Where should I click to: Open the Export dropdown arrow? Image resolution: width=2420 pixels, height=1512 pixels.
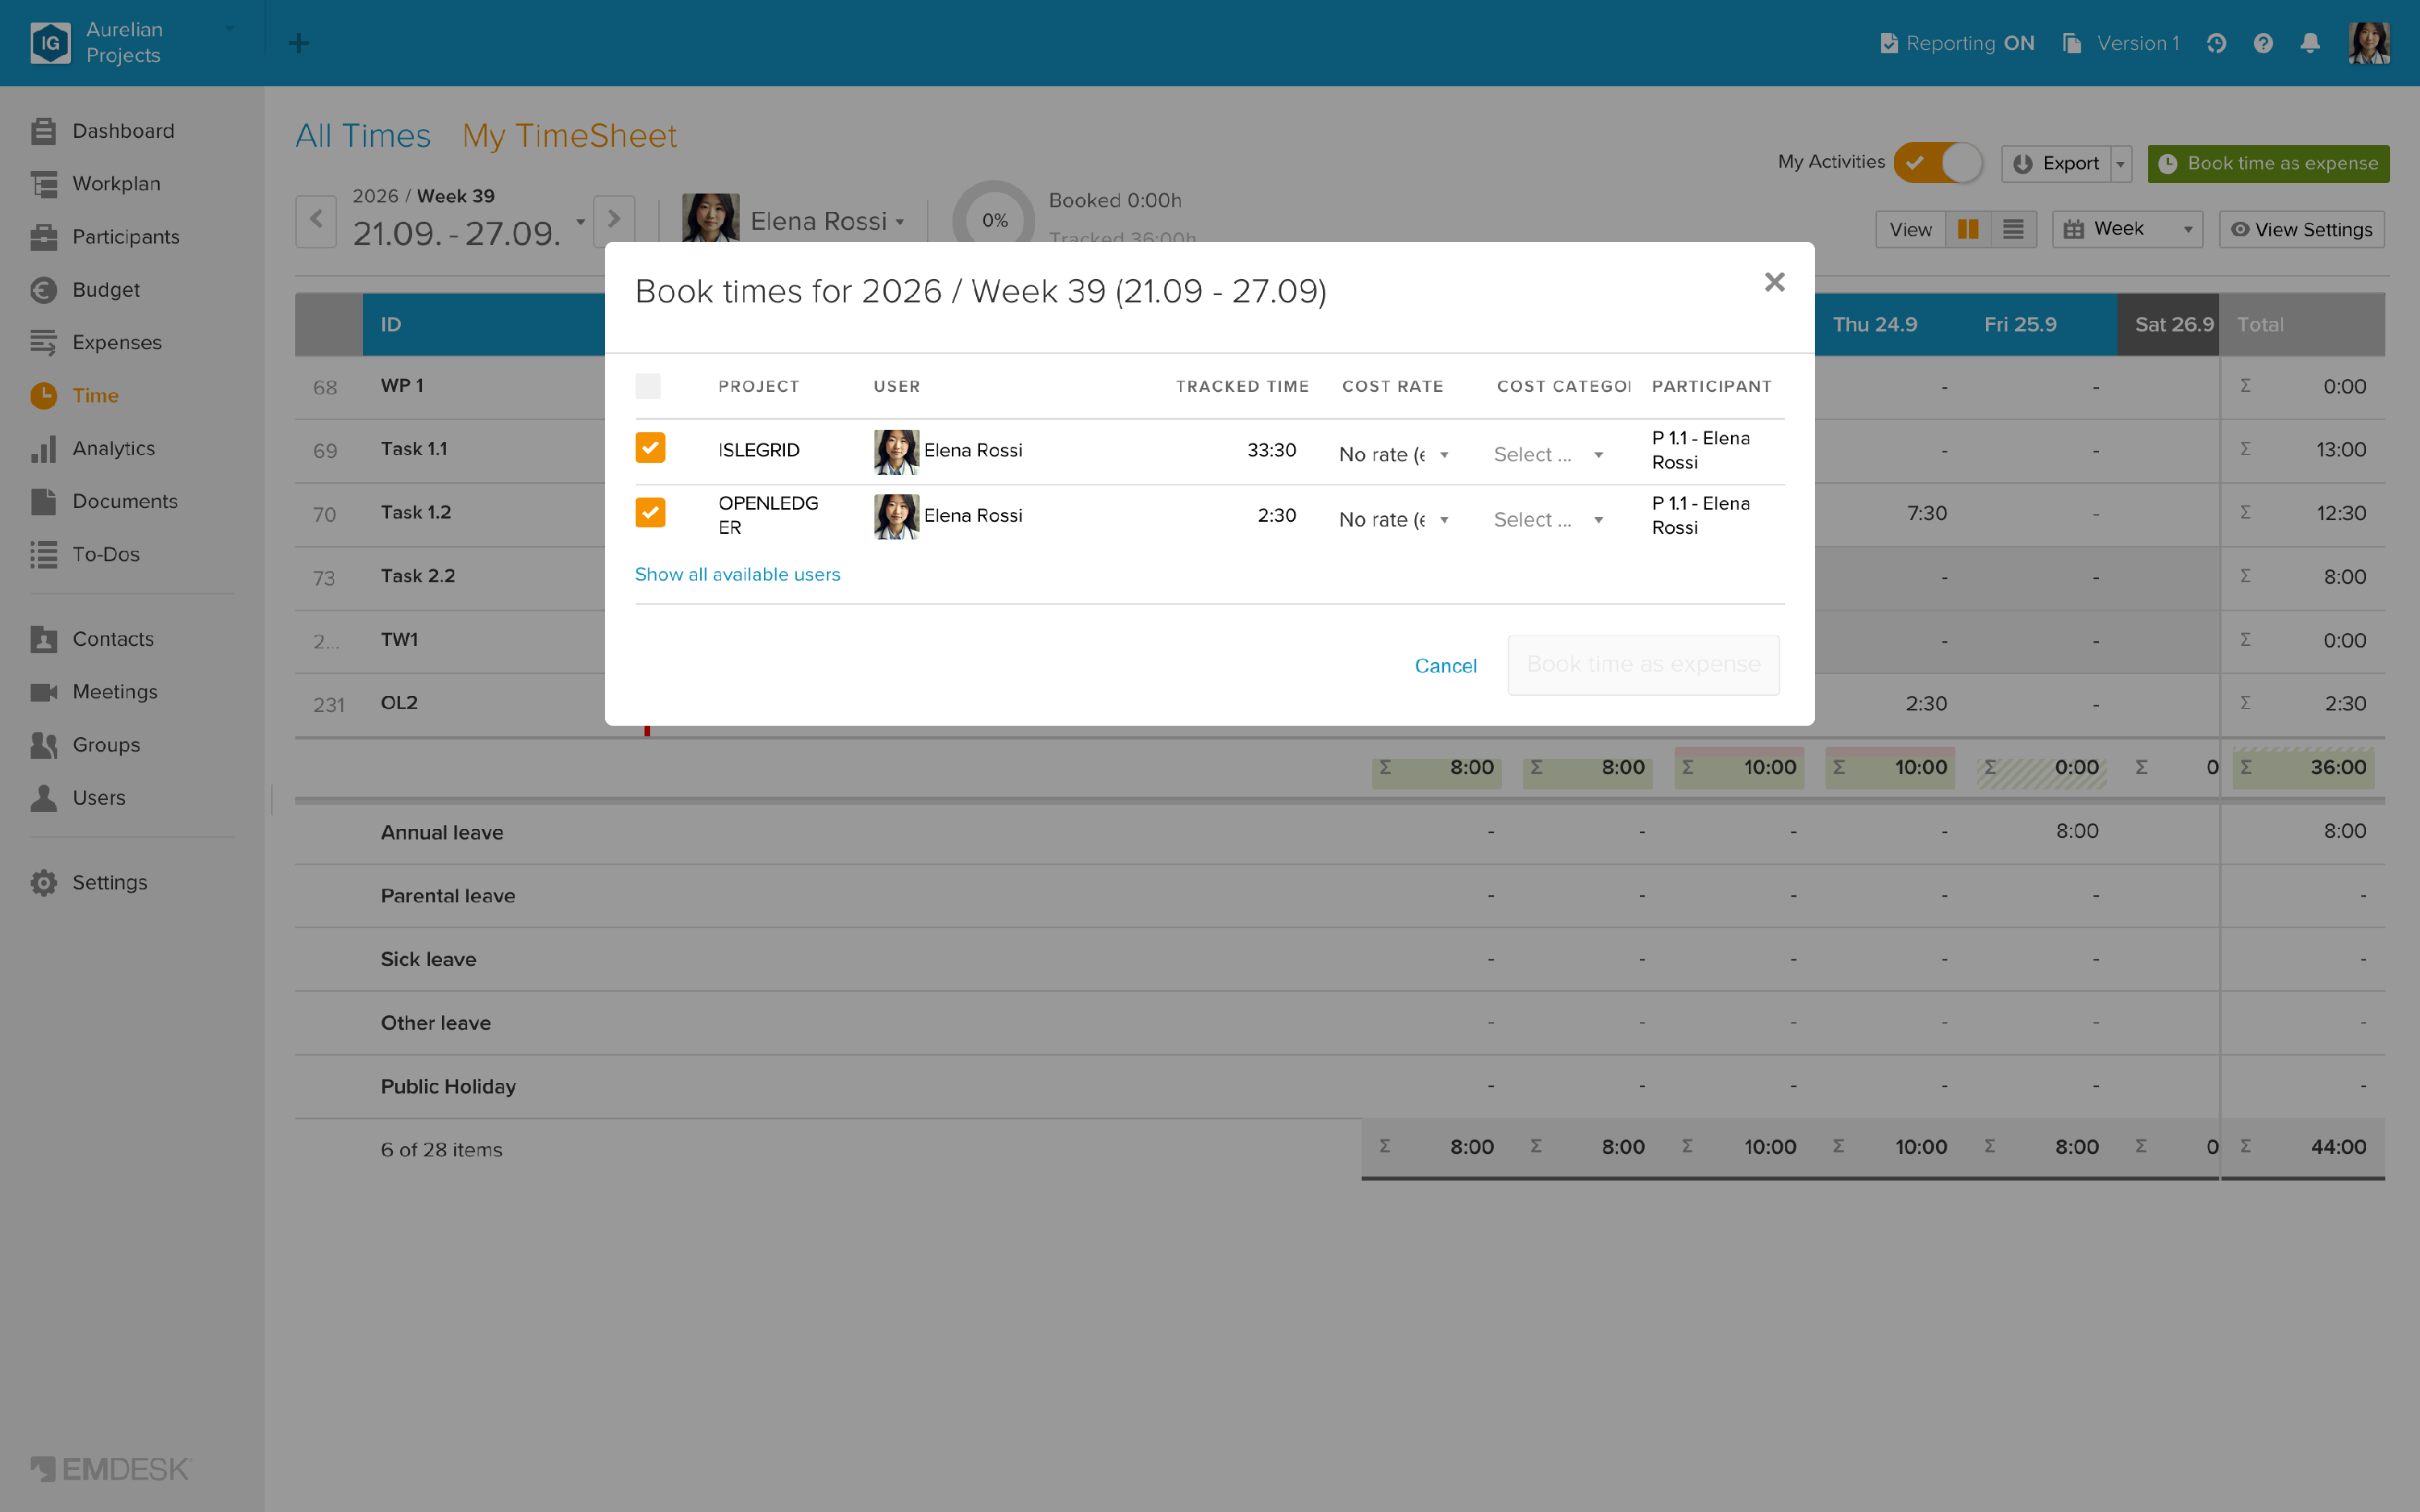coord(2121,164)
